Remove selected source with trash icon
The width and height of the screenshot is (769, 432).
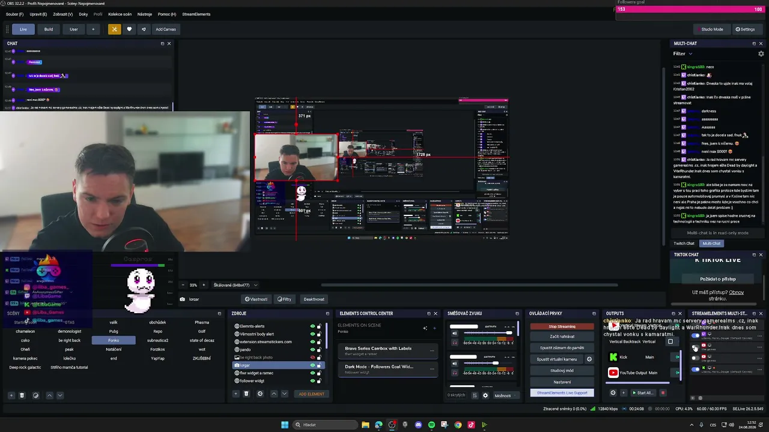pyautogui.click(x=246, y=394)
